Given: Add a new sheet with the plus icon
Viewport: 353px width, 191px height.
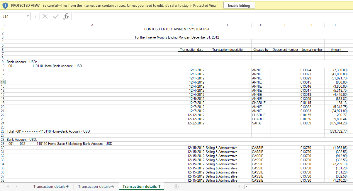Looking at the screenshot, I should coord(176,187).
